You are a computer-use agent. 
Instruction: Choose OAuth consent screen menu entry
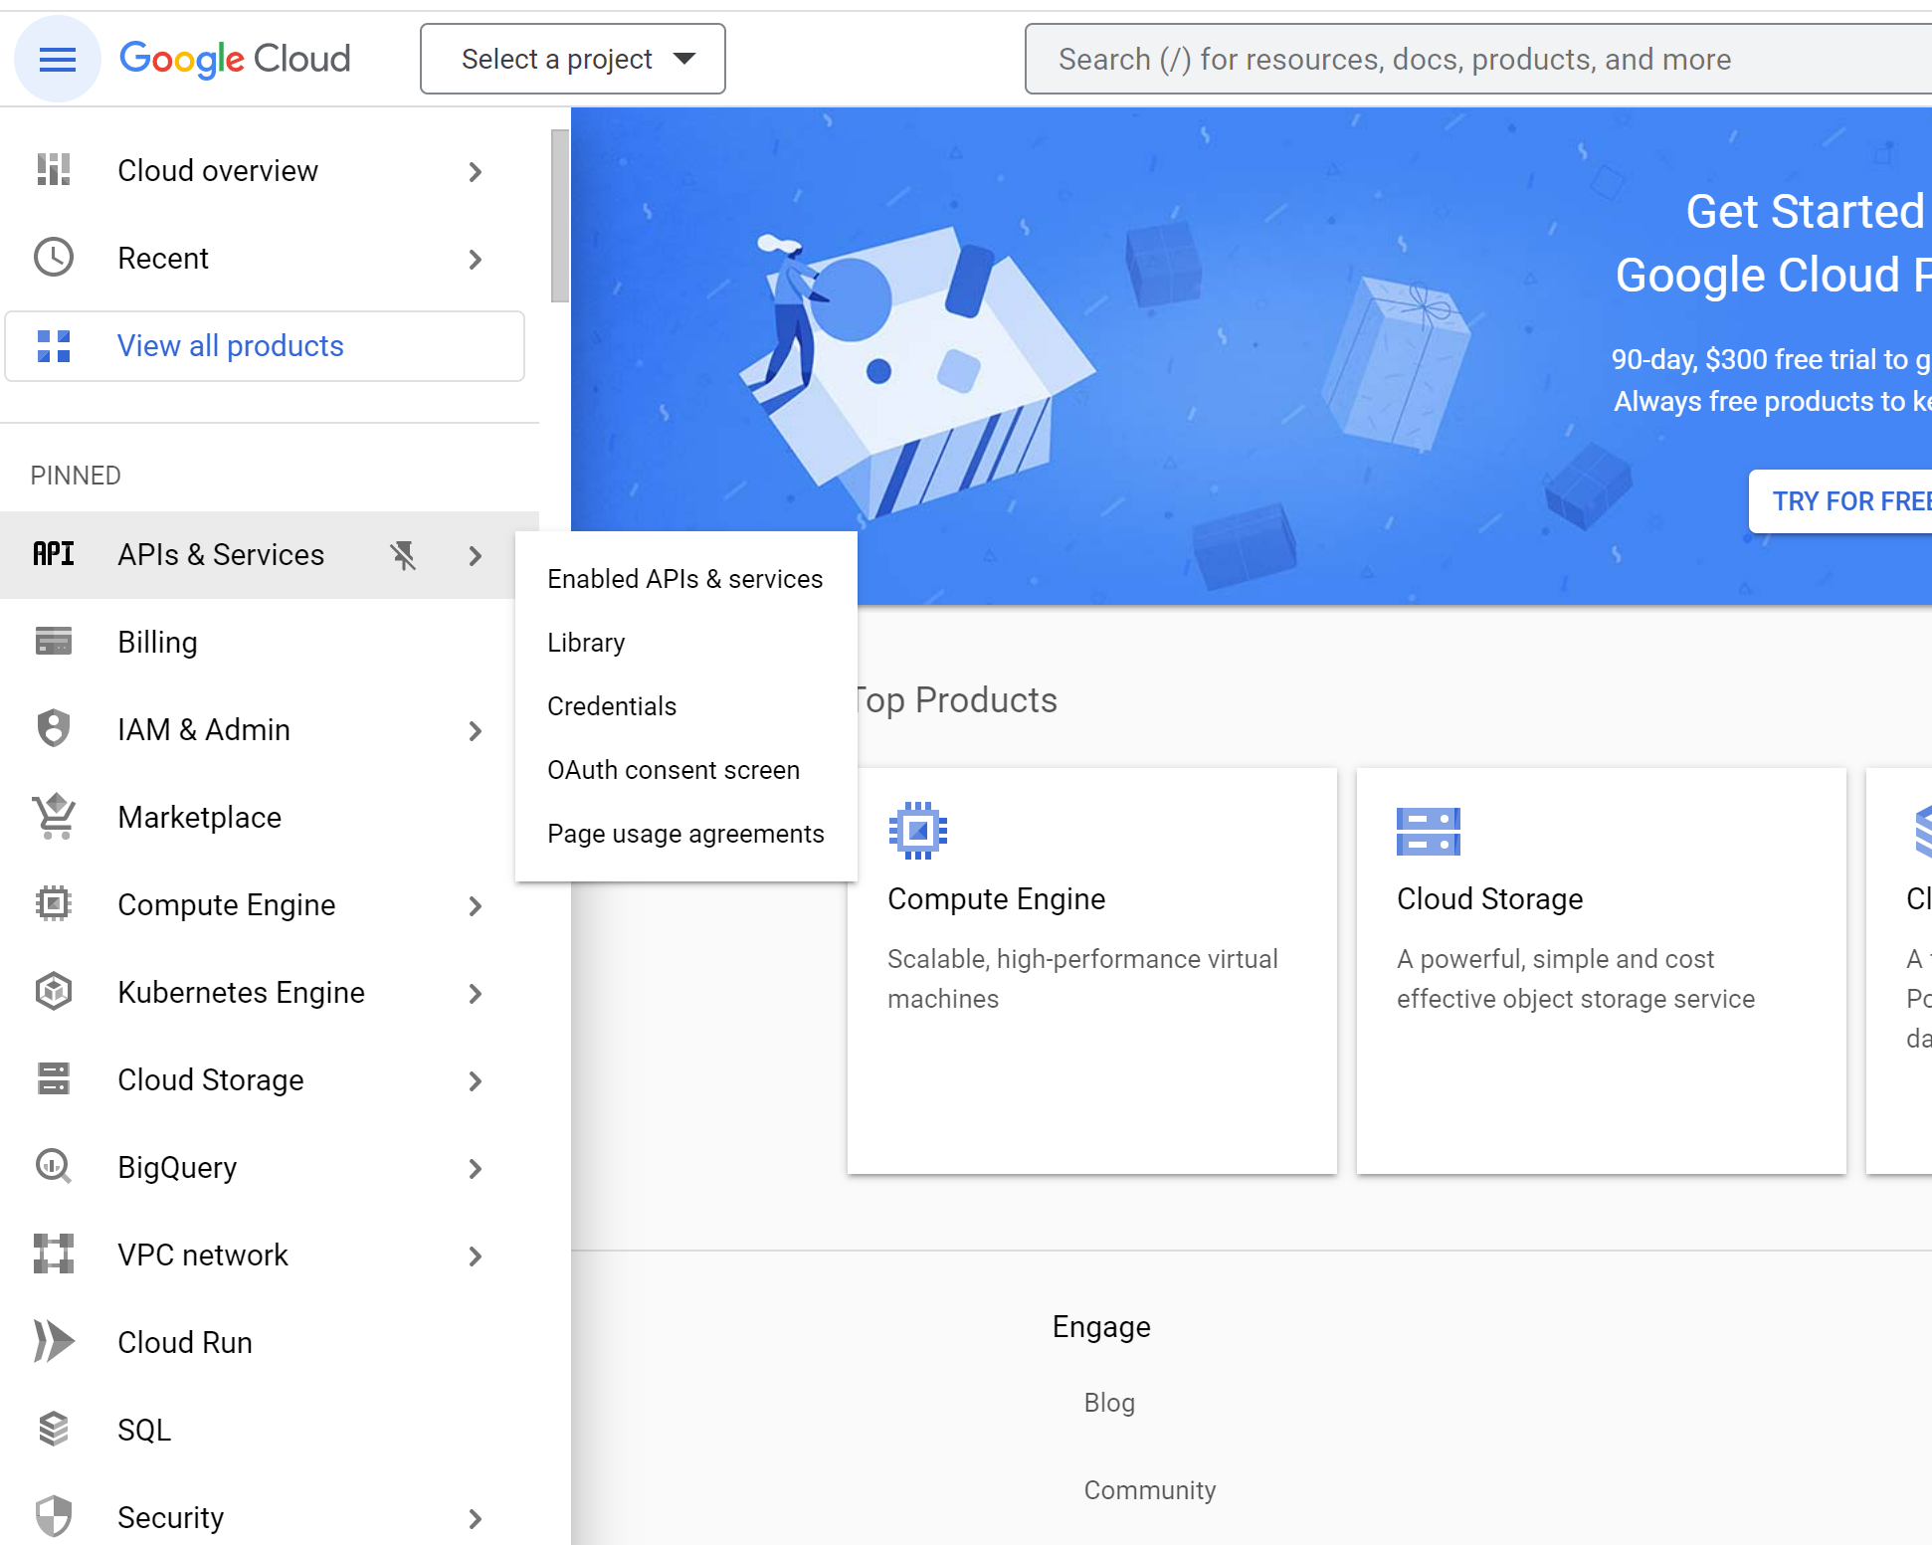coord(674,770)
